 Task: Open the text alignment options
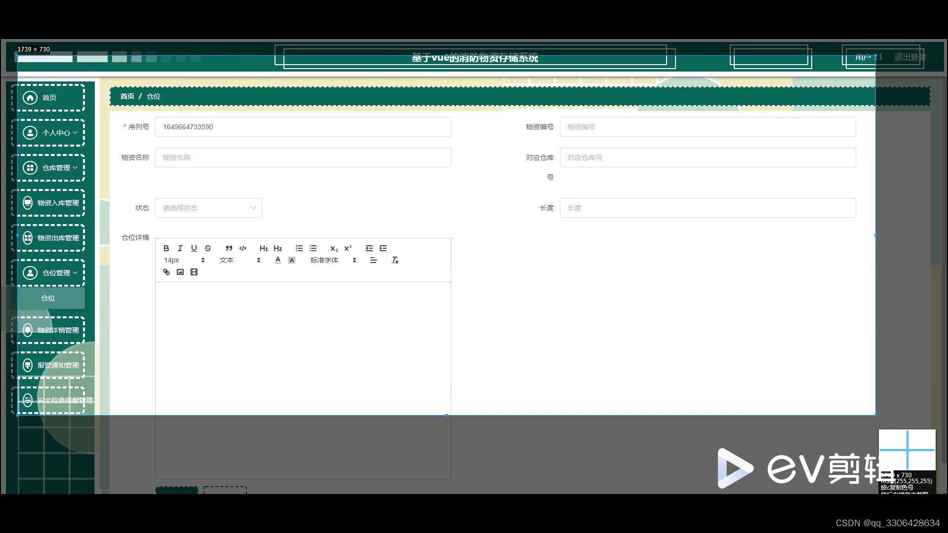coord(374,260)
